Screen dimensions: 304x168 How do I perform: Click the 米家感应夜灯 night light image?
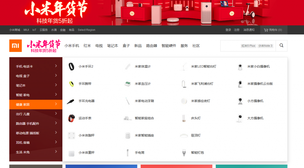click(184, 101)
